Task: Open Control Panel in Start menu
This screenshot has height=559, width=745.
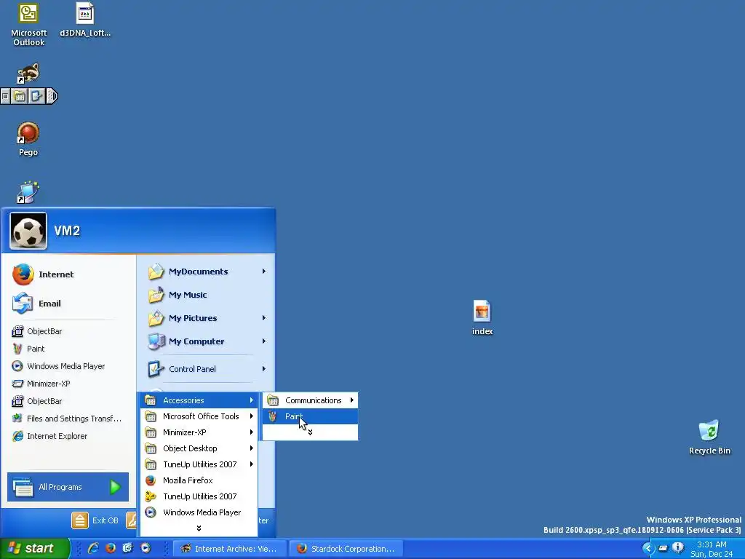Action: tap(205, 369)
